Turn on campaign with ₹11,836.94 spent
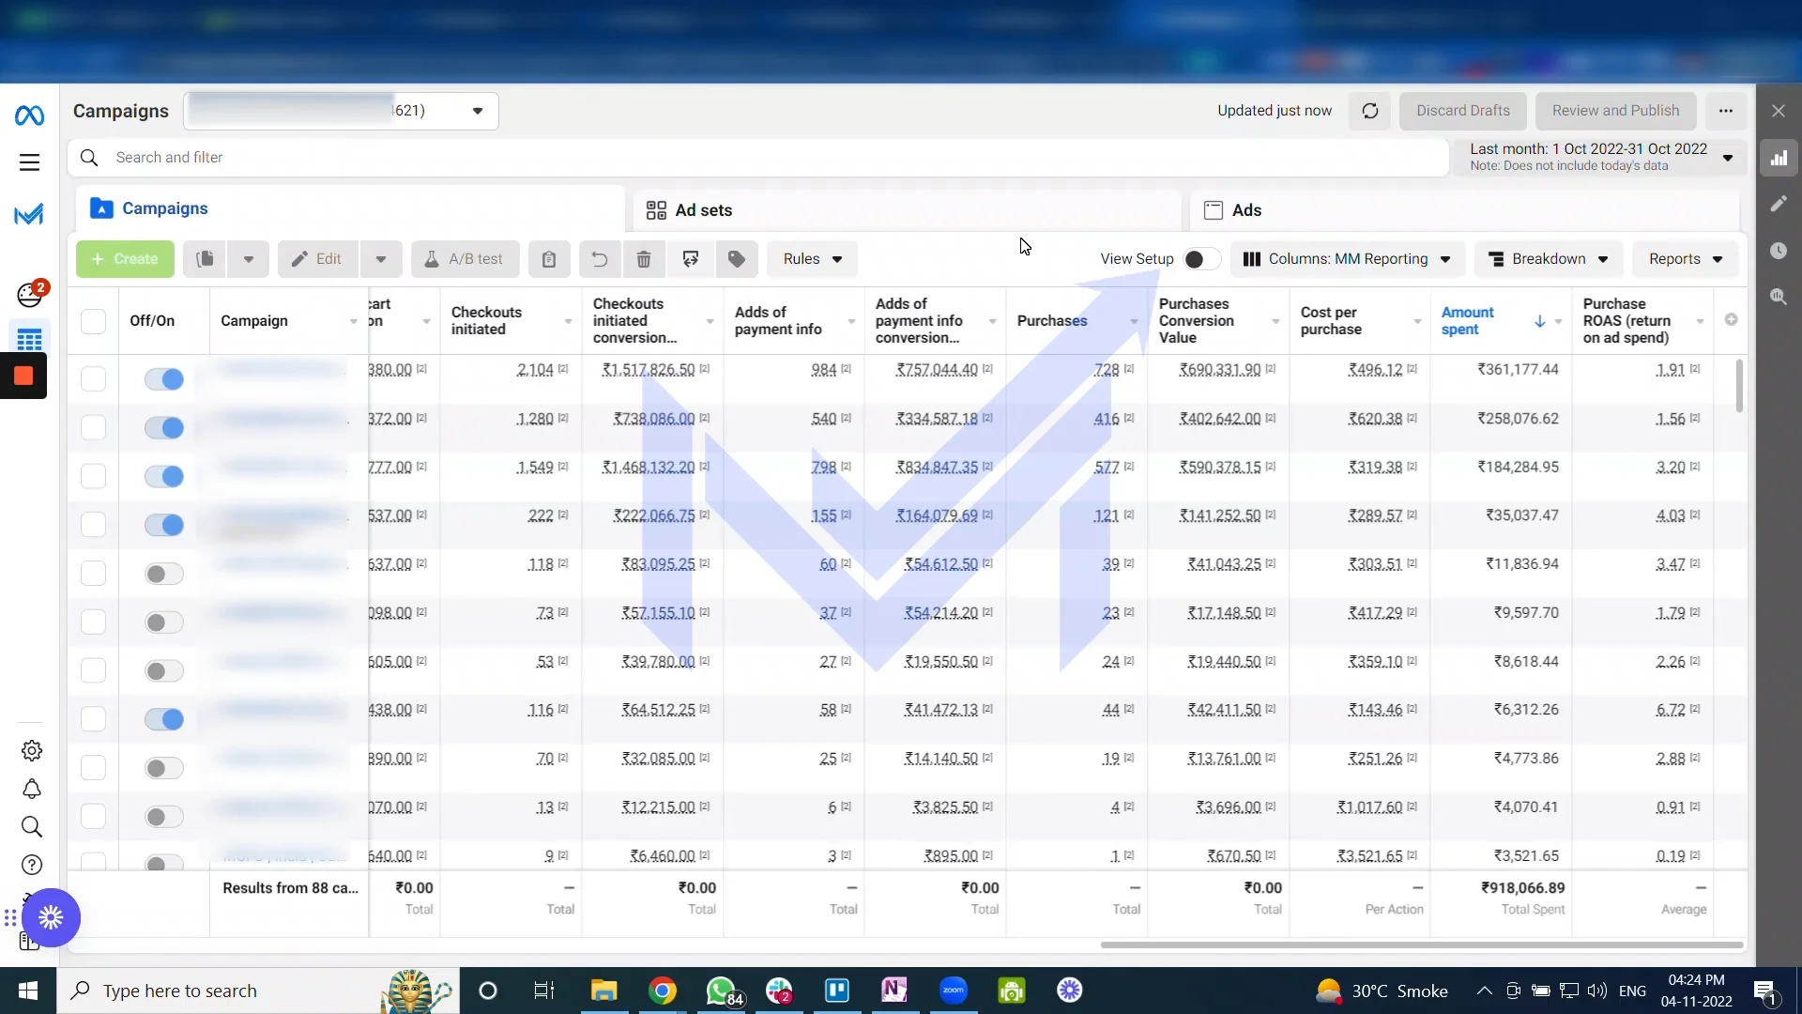This screenshot has width=1802, height=1014. 164,574
